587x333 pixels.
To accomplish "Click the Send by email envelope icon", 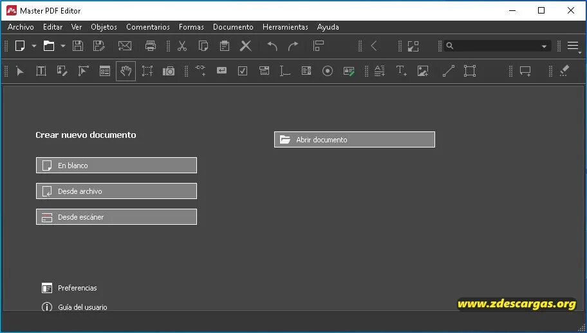I will 125,46.
